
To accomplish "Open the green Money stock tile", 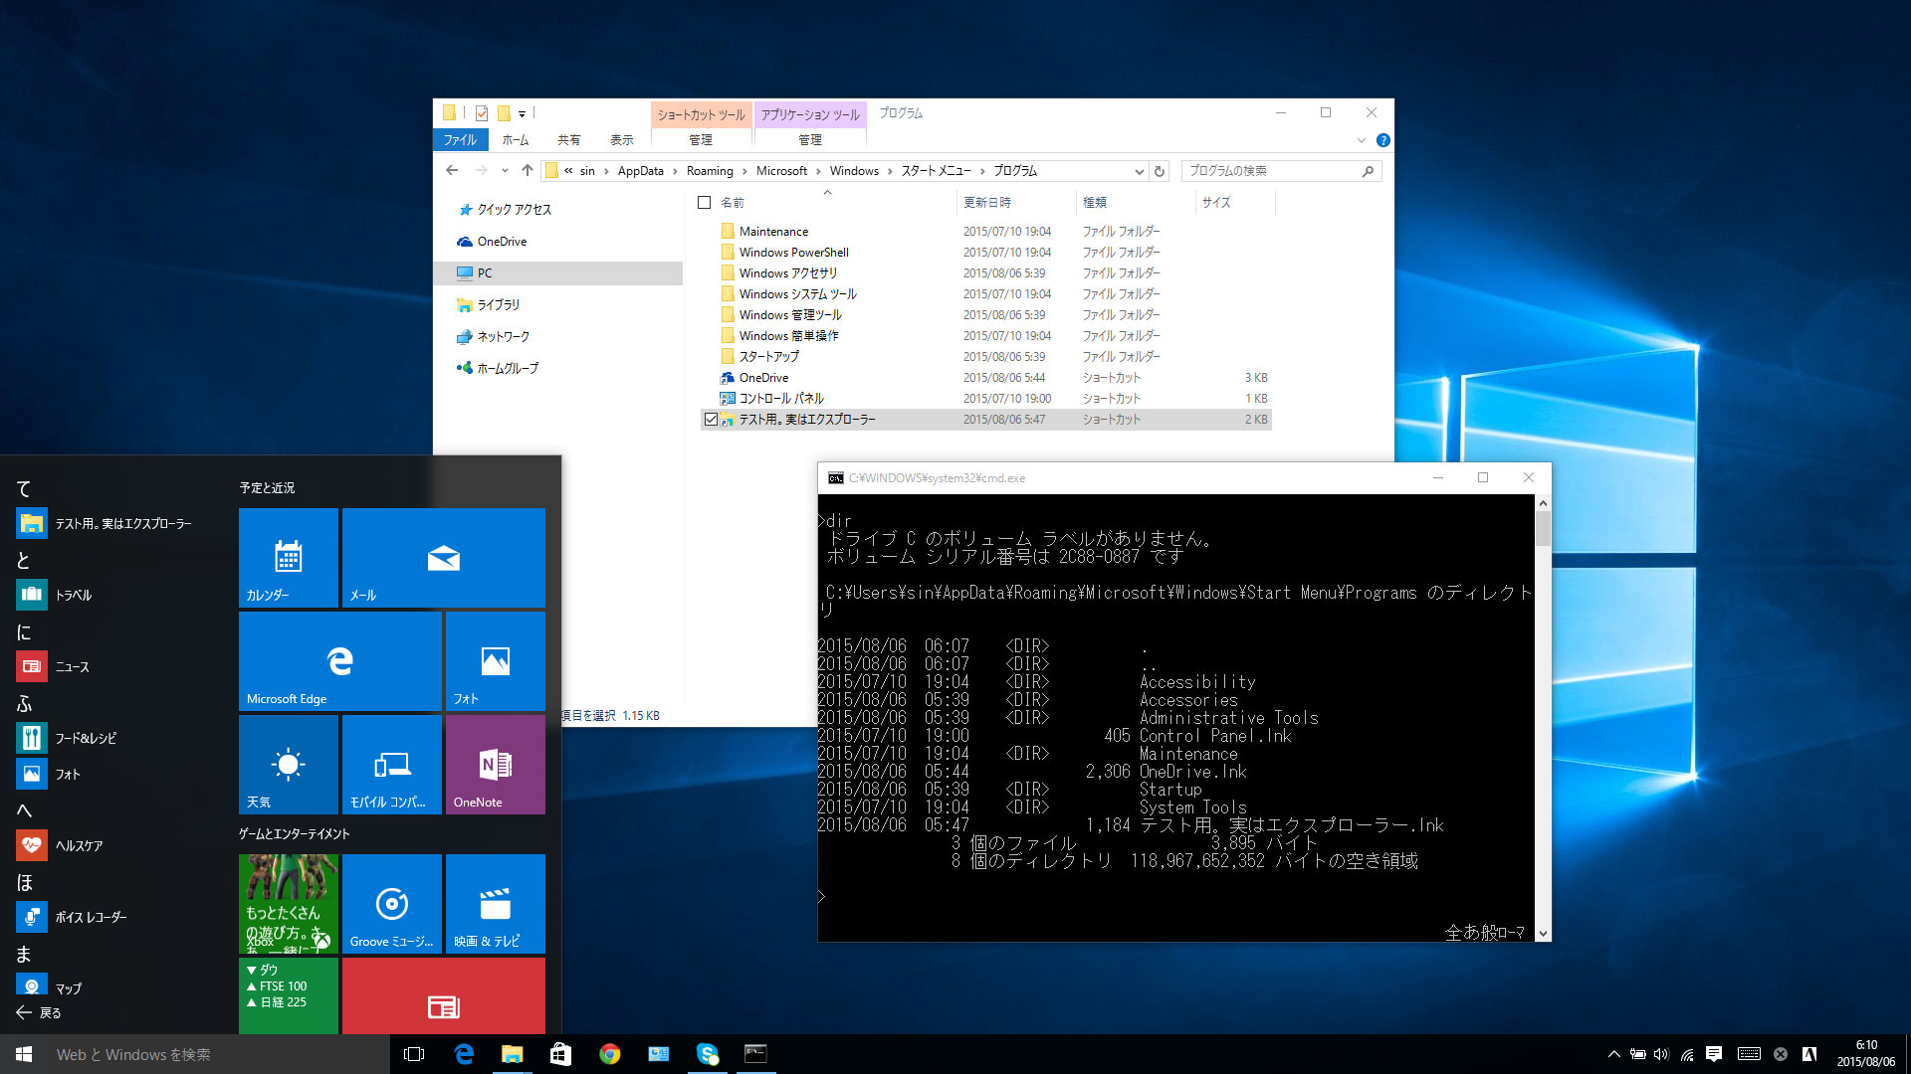I will [289, 996].
